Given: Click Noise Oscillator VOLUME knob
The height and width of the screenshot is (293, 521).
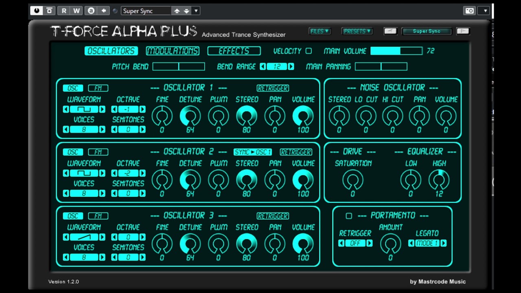Looking at the screenshot, I should point(446,116).
